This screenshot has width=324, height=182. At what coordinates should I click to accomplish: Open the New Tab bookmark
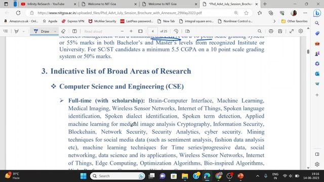pos(166,21)
